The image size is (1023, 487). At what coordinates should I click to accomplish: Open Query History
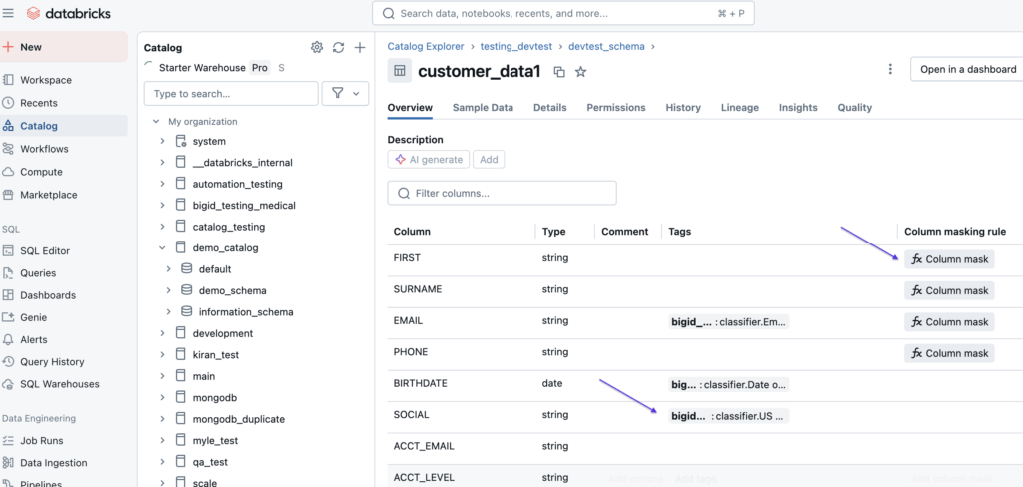(52, 362)
